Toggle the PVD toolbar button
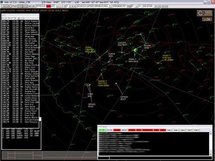Viewport: 215px width, 161px height. point(20,6)
